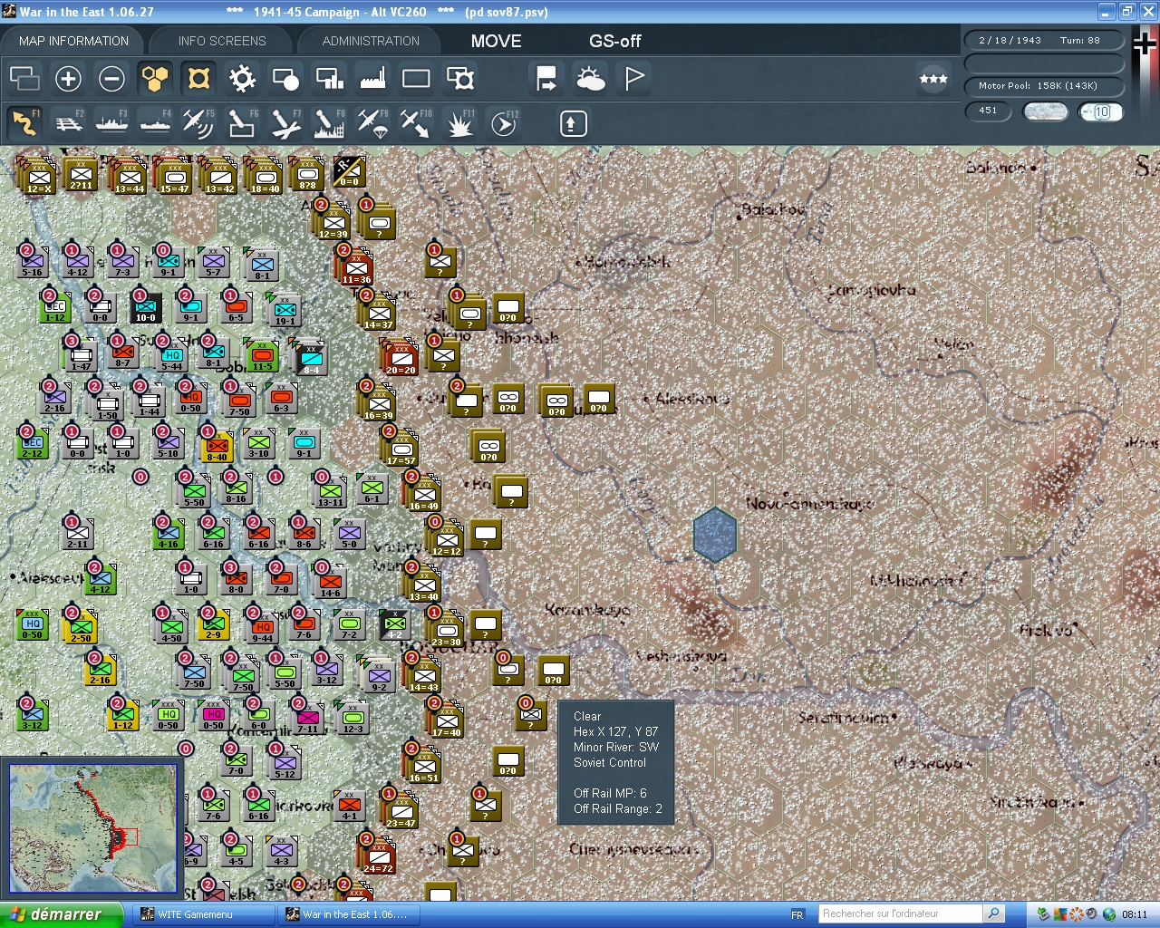Image resolution: width=1160 pixels, height=928 pixels.
Task: Select the F11 explosion mode icon
Action: tap(459, 123)
